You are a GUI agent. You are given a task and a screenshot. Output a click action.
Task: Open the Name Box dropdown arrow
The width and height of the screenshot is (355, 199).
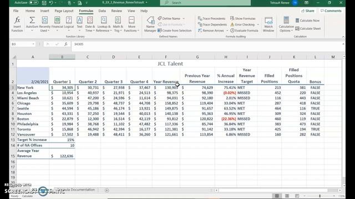click(33, 44)
